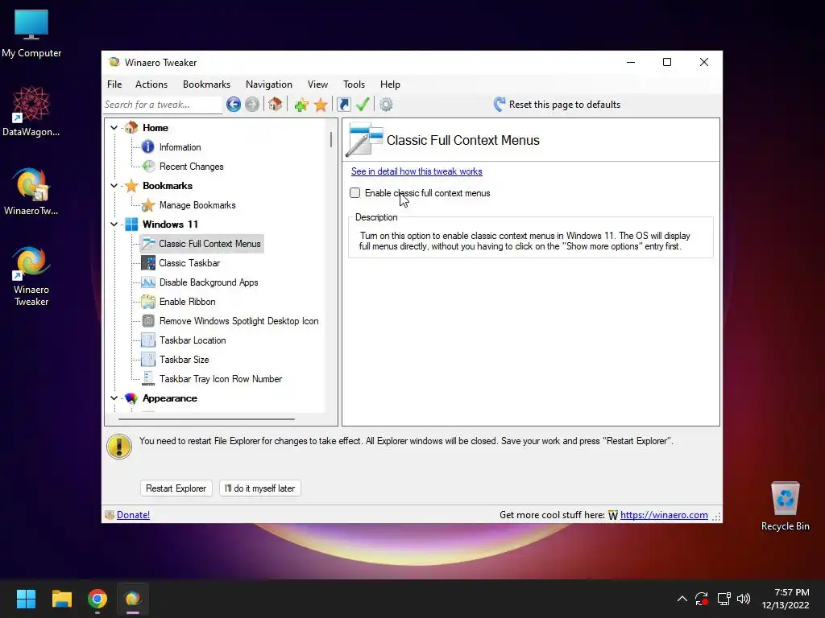Image resolution: width=825 pixels, height=618 pixels.
Task: Click Reset this page to defaults
Action: tap(558, 105)
